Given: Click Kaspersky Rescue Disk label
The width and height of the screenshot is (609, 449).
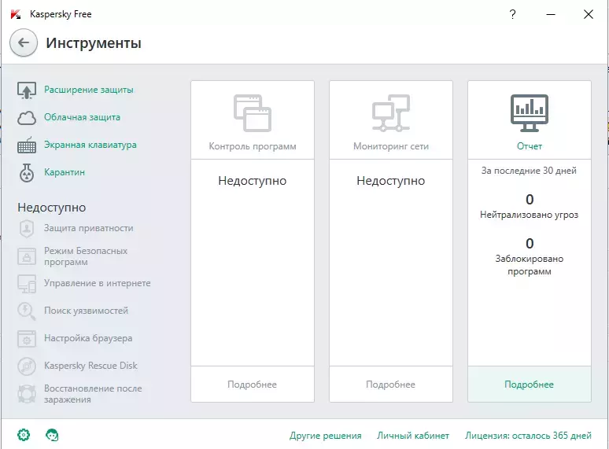Looking at the screenshot, I should click(x=90, y=366).
